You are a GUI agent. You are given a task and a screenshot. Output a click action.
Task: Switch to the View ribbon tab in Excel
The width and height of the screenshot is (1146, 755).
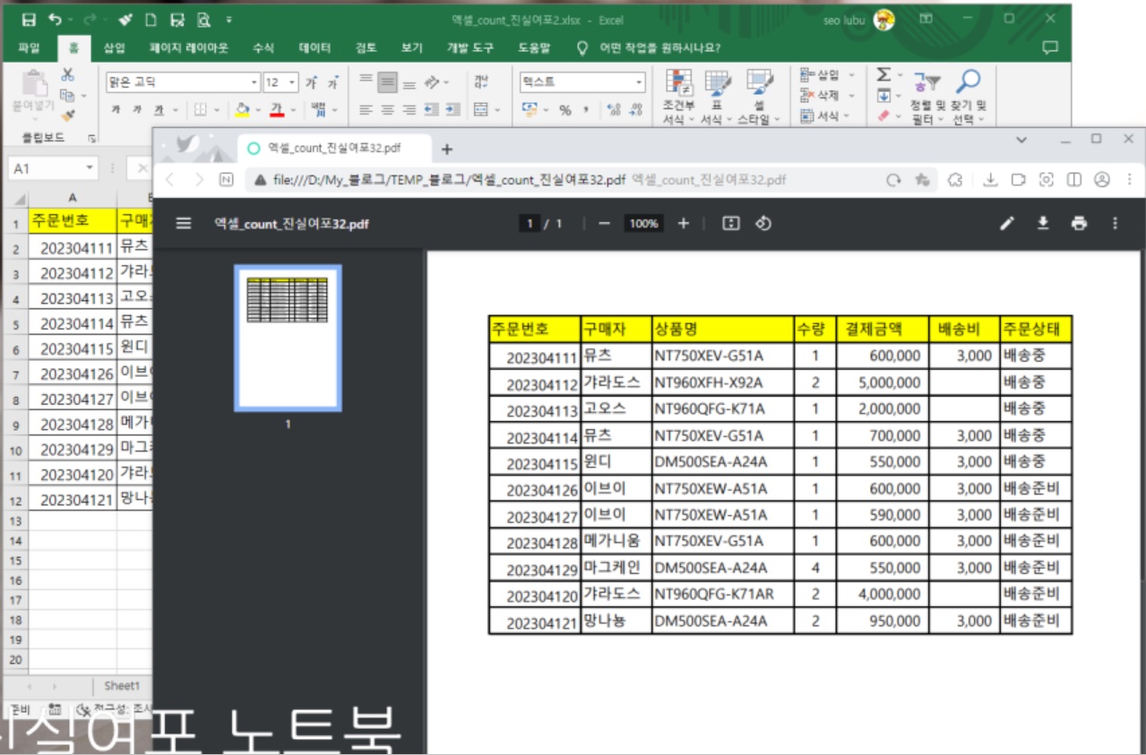coord(411,47)
